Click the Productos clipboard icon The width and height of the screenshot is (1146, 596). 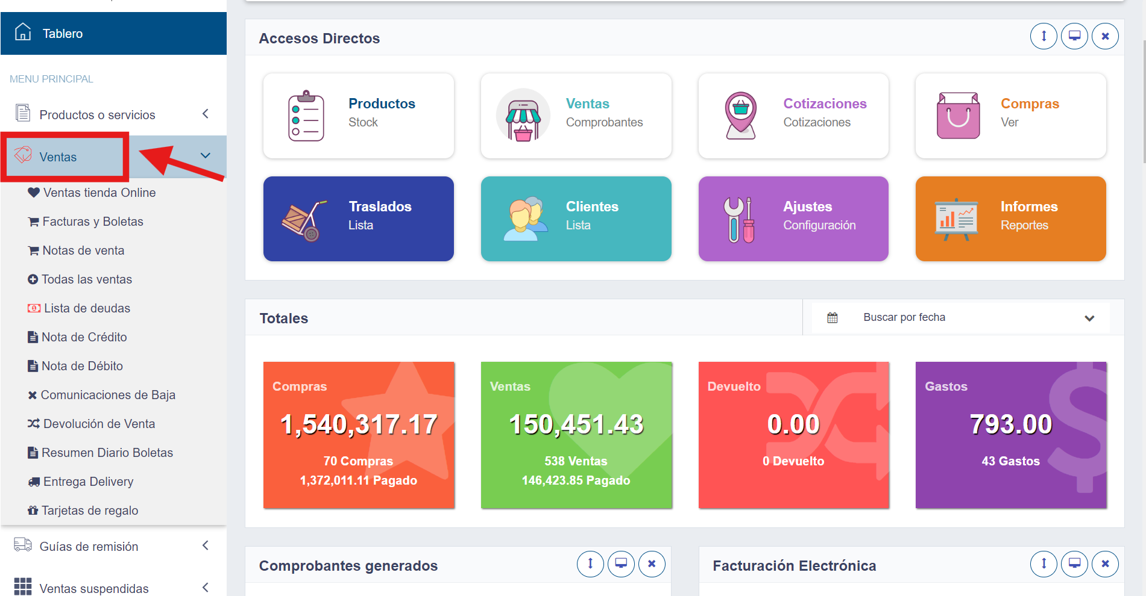point(306,116)
